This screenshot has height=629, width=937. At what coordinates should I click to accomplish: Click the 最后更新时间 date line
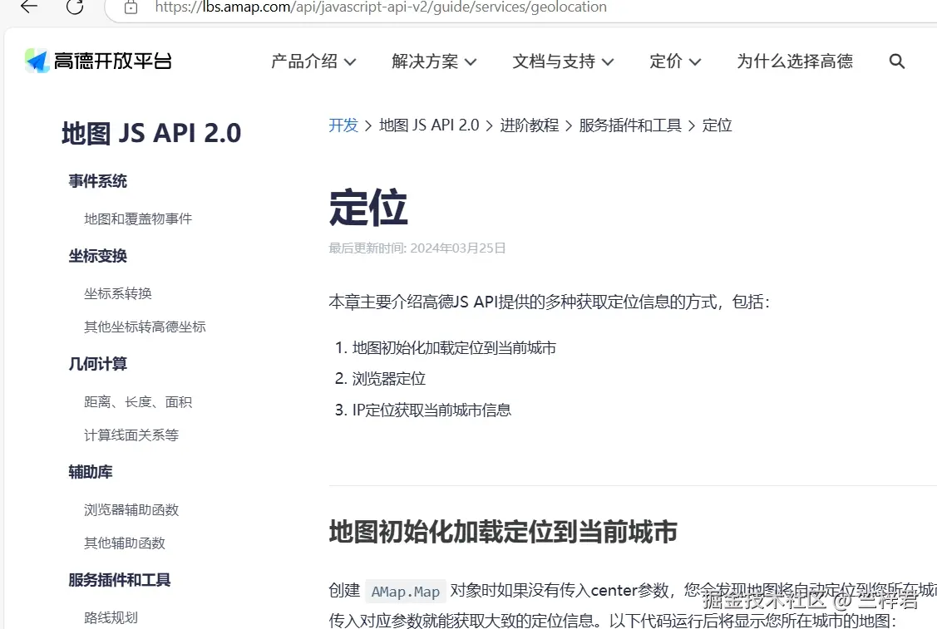[417, 248]
